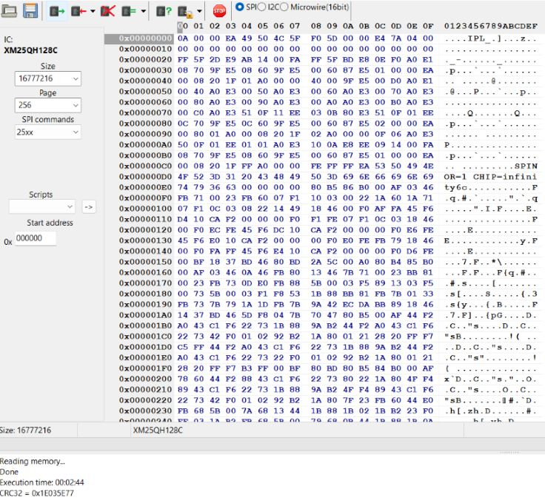Select the 0x00000000 address row header
This screenshot has height=503, width=545.
click(x=139, y=38)
